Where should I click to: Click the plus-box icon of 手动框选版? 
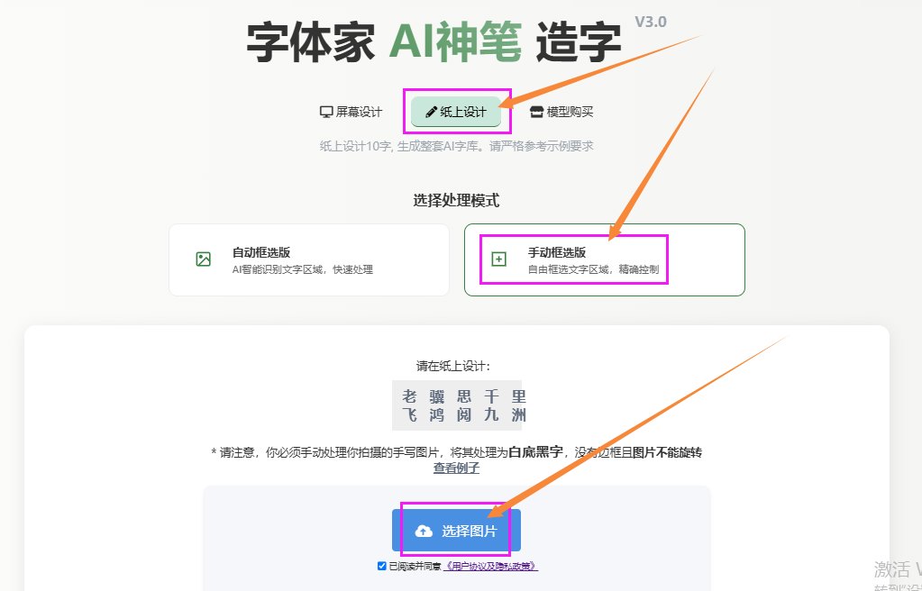click(498, 259)
